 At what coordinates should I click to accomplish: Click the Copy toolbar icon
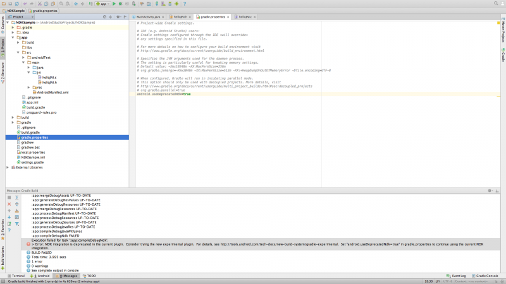tap(46, 4)
